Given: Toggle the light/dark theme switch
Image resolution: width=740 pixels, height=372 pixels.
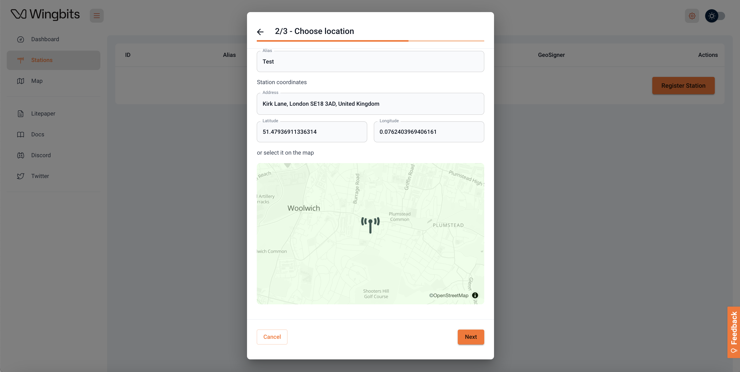Looking at the screenshot, I should coord(715,16).
